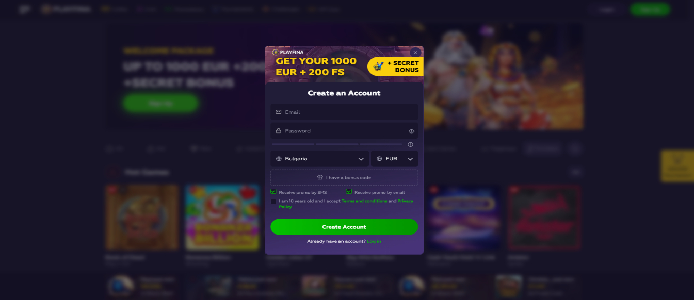Image resolution: width=694 pixels, height=300 pixels.
Task: Show password with the eye icon
Action: 411,131
